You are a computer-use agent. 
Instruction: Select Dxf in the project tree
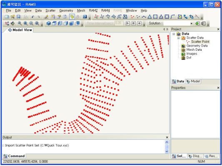coord(189,58)
